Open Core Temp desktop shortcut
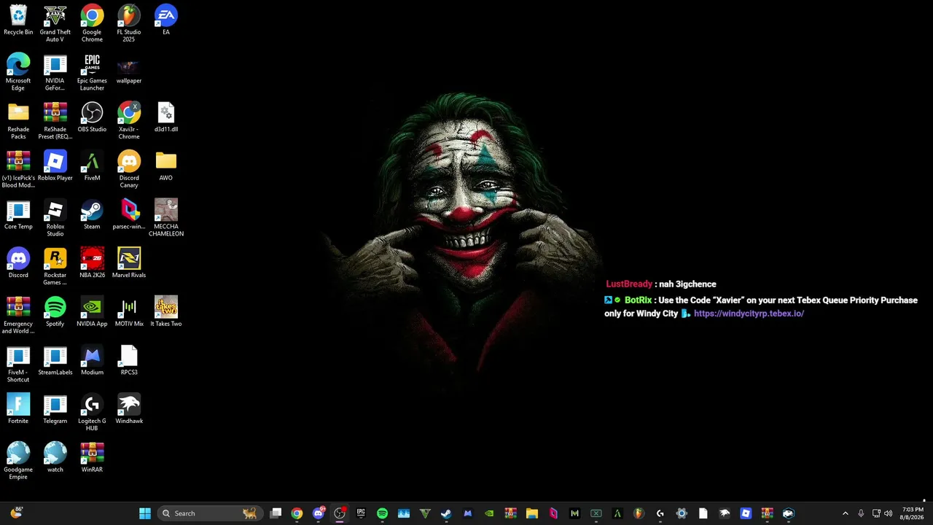Image resolution: width=933 pixels, height=525 pixels. (x=18, y=215)
